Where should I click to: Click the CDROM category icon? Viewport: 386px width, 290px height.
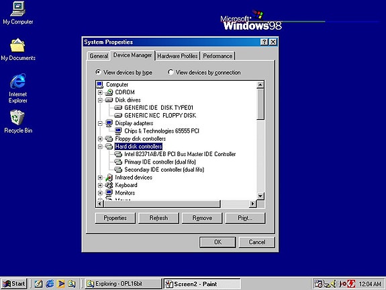point(109,92)
